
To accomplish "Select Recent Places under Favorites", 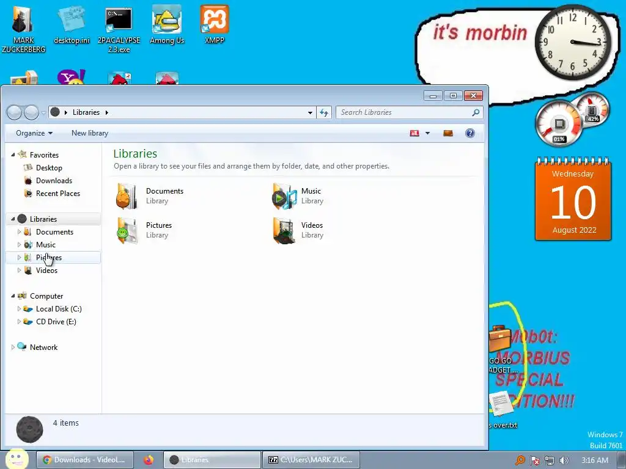I will coord(58,194).
